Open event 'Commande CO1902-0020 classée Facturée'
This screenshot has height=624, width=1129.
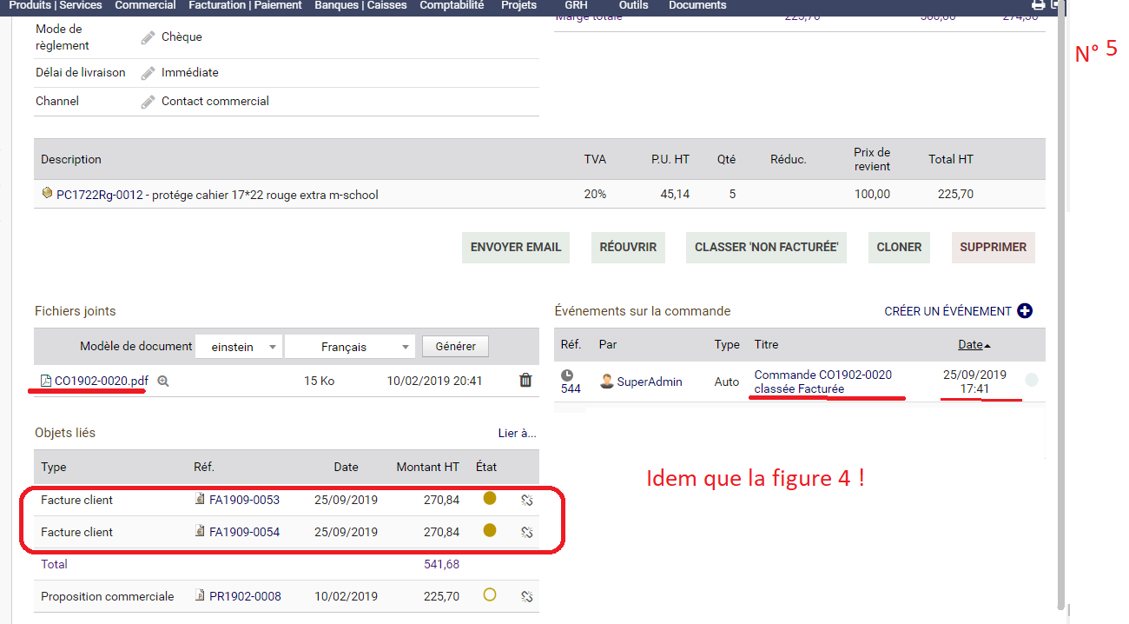pos(822,382)
